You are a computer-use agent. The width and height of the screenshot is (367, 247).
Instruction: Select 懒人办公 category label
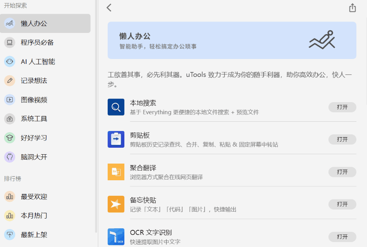[34, 23]
